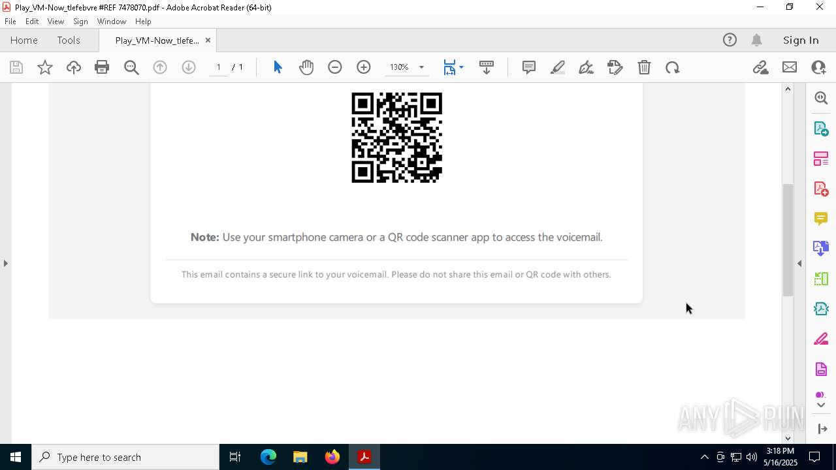This screenshot has width=836, height=470.
Task: Click the taskbar search box
Action: [x=125, y=457]
